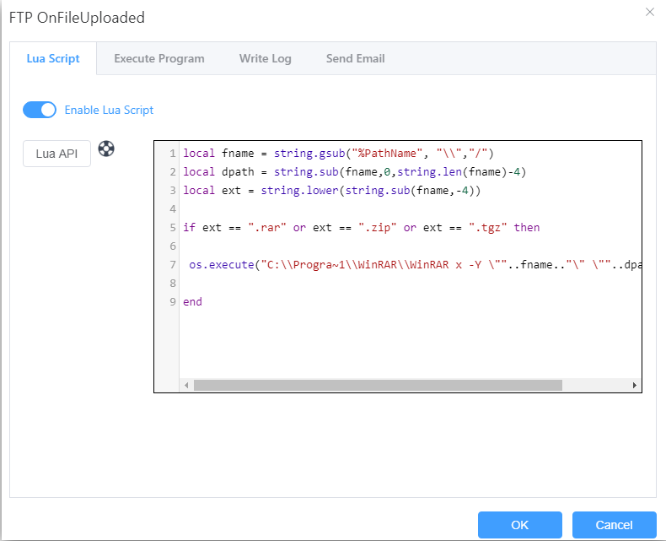Click the Lua API button
This screenshot has width=666, height=541.
pyautogui.click(x=57, y=154)
